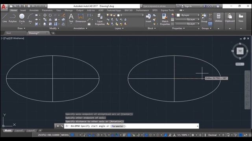Toggle MODEL space button in status bar
252x141 pixels.
tap(65, 135)
